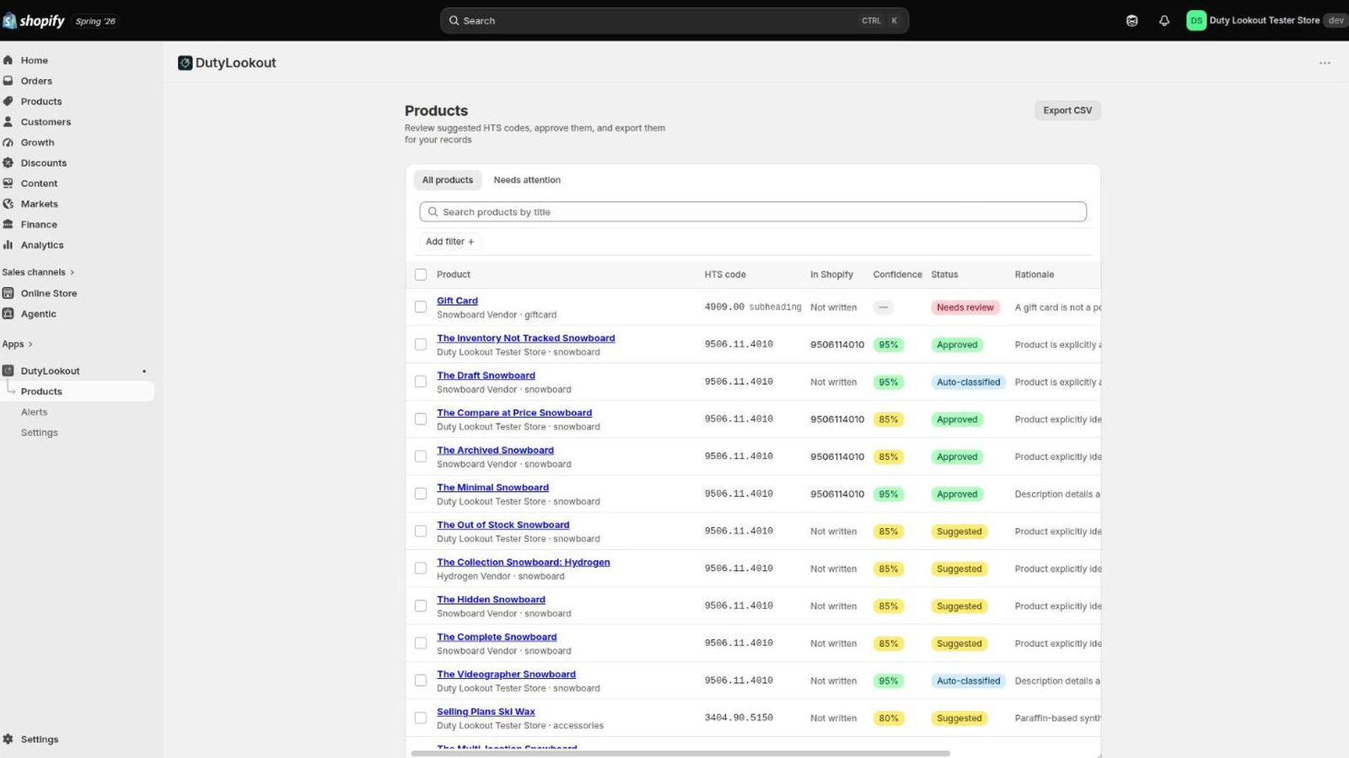Click the magnifier icon in product search field
1349x758 pixels.
point(433,211)
